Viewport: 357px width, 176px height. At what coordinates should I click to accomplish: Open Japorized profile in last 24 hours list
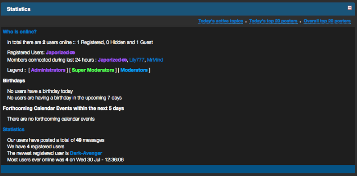click(x=109, y=60)
